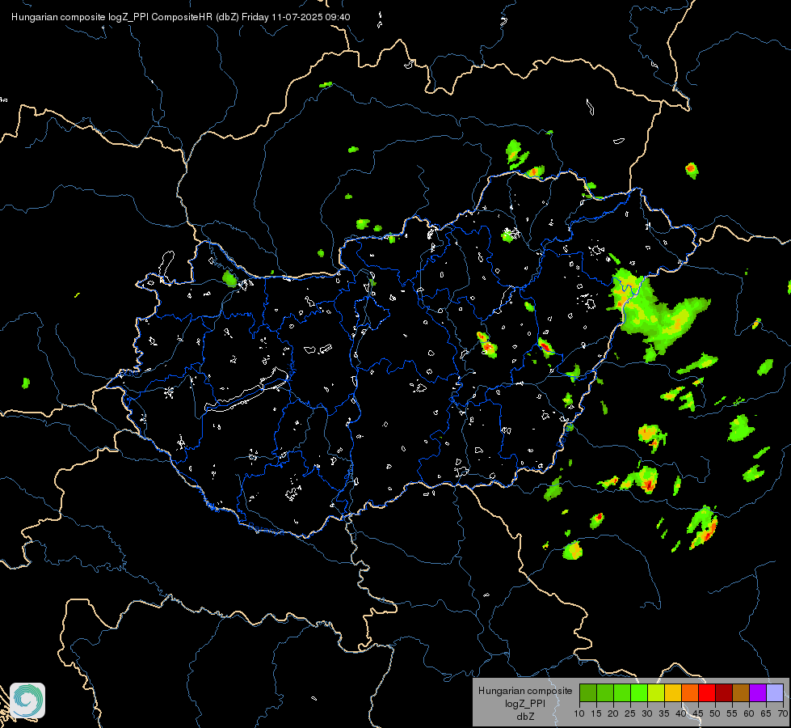The height and width of the screenshot is (728, 791).
Task: Click the 50–55 dBZ dark red legend swatch
Action: [724, 692]
